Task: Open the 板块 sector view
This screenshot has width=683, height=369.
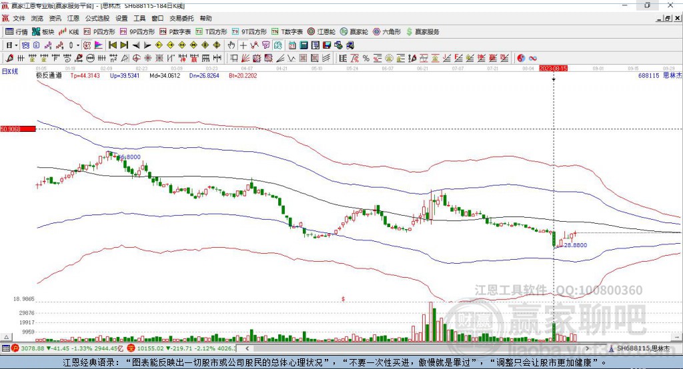Action: 43,32
